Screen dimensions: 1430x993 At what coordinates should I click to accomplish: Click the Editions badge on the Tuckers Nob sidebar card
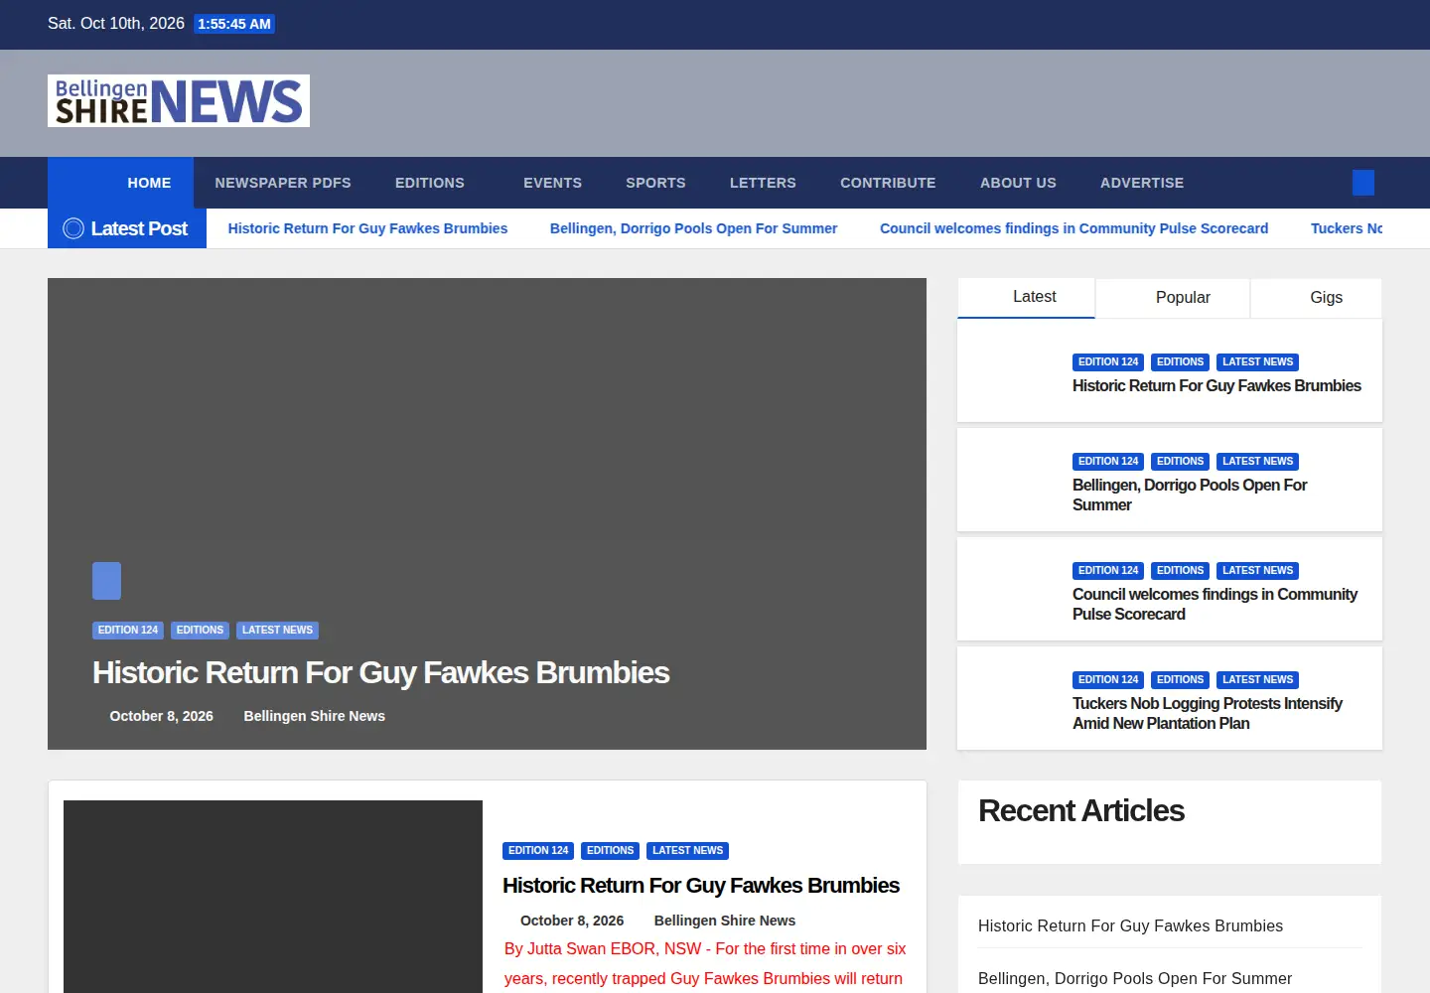(x=1180, y=679)
